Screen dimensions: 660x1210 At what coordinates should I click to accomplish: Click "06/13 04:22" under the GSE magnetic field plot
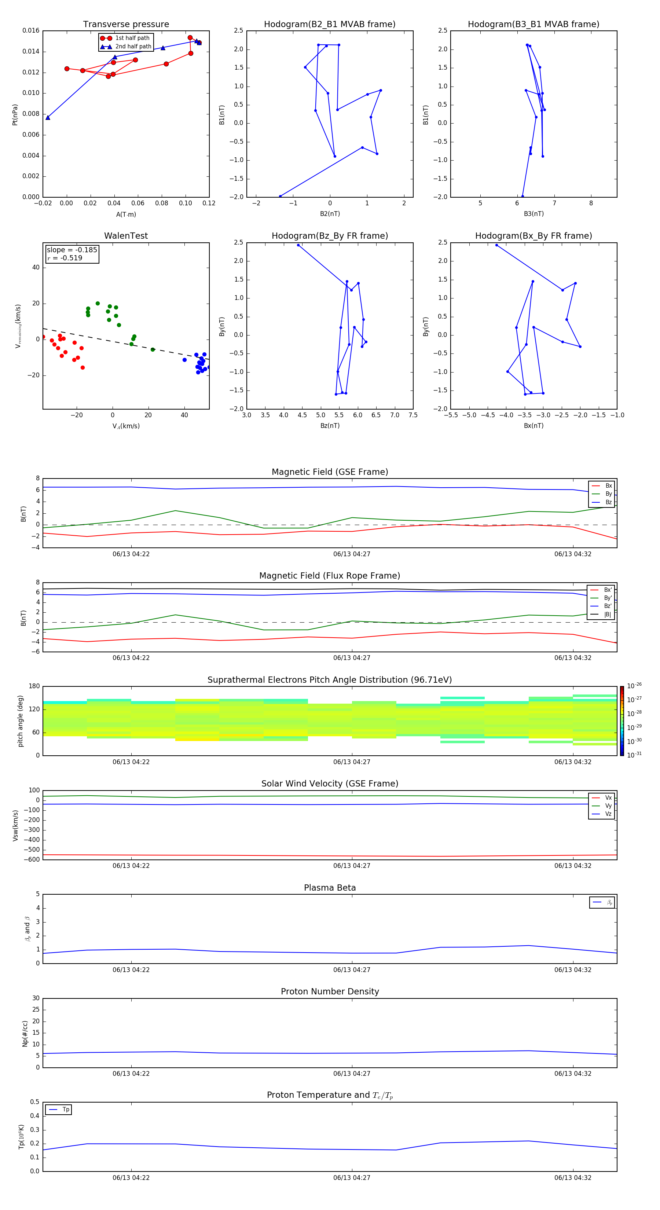click(x=131, y=554)
